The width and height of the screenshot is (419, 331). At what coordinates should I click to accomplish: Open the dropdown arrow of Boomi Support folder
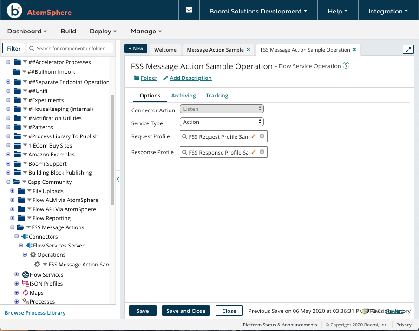(25, 163)
